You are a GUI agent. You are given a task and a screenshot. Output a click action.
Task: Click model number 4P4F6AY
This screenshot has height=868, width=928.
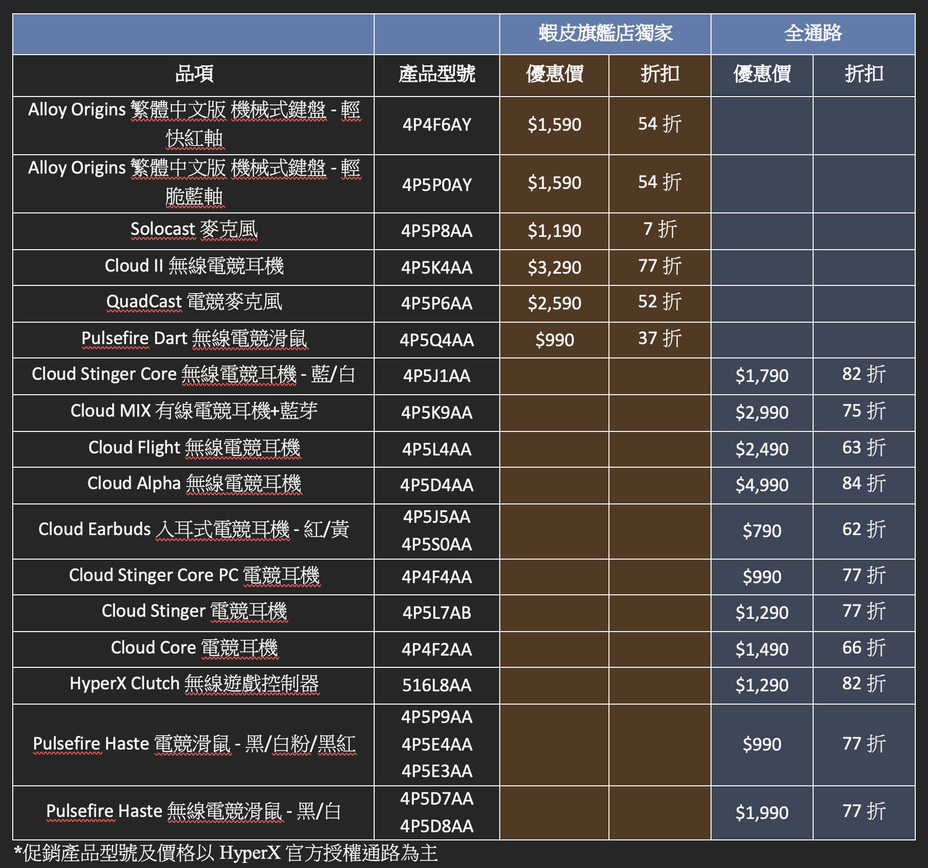point(436,125)
